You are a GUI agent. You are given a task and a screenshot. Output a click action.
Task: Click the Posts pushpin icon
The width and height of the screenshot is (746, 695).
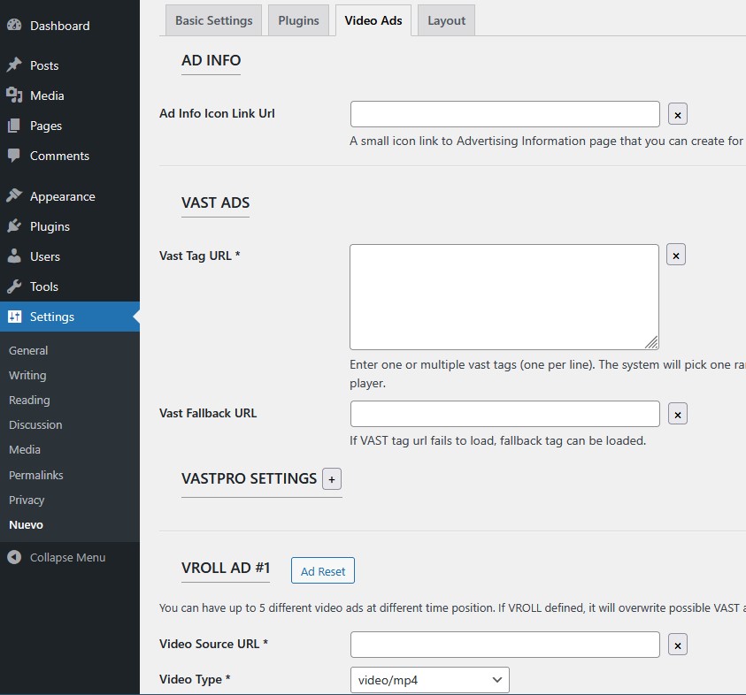pyautogui.click(x=14, y=65)
